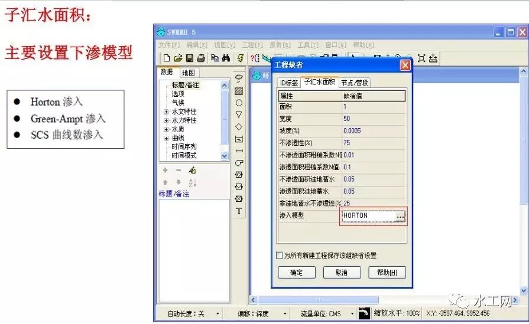This screenshot has height=324, width=529.
Task: Click the New project toolbar icon
Action: pyautogui.click(x=166, y=58)
